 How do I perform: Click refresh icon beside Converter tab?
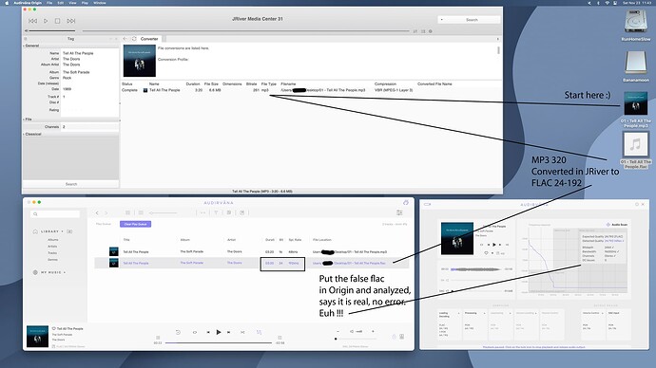[x=134, y=39]
